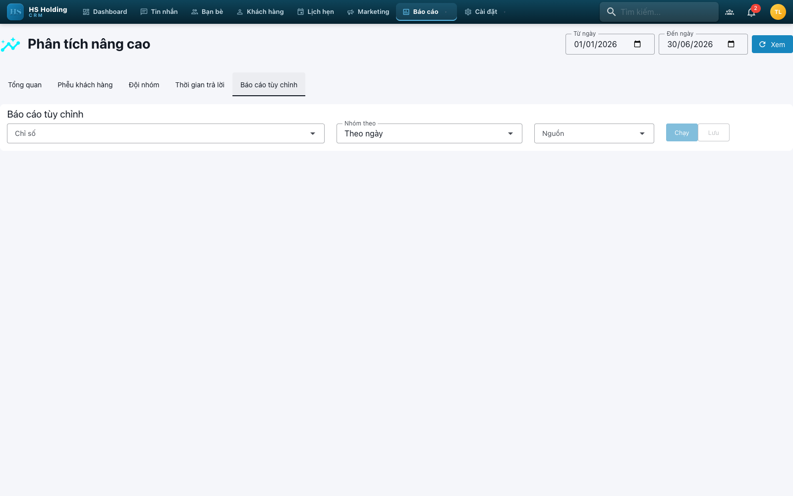Viewport: 793px width, 496px height.
Task: Open the Nguồn dropdown
Action: [x=594, y=133]
